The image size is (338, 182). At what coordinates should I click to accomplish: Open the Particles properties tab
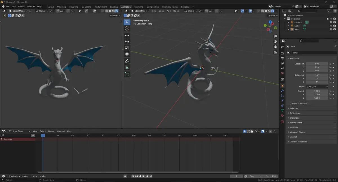tap(282, 96)
